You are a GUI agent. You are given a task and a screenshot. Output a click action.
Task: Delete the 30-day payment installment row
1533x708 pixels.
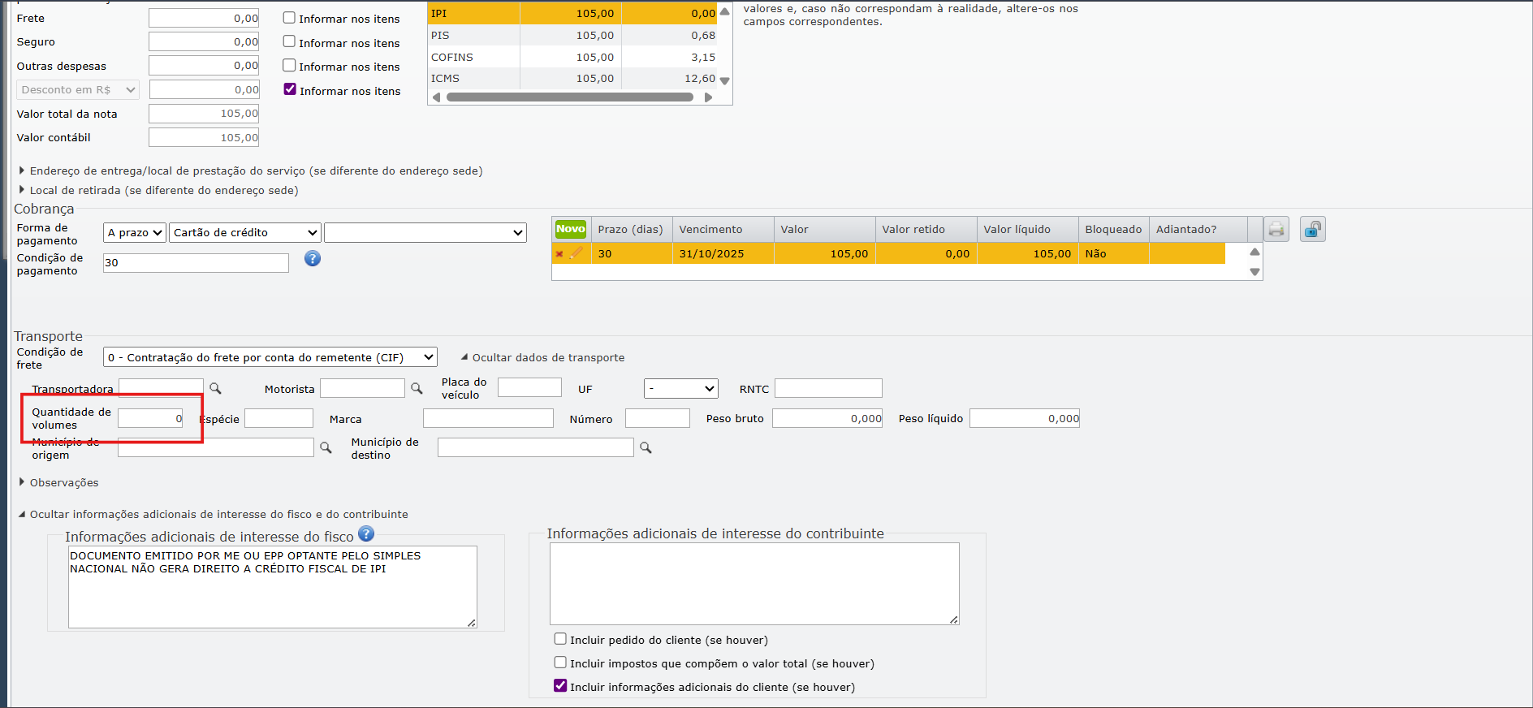click(x=559, y=254)
